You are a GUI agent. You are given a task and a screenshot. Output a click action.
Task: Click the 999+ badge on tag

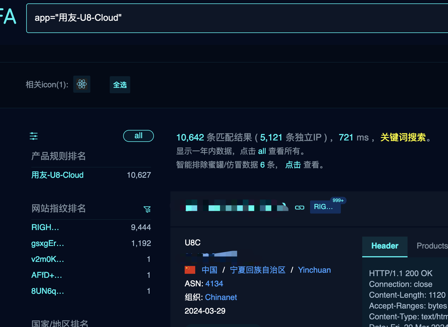click(x=338, y=200)
